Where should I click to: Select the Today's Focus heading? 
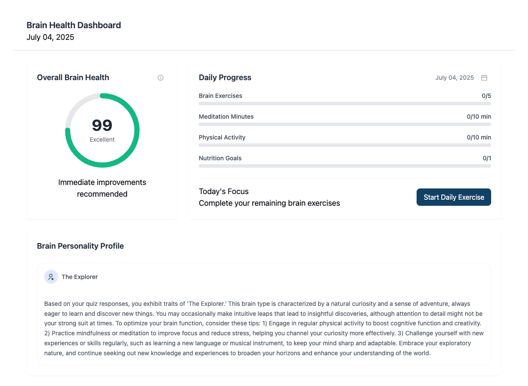click(x=224, y=191)
